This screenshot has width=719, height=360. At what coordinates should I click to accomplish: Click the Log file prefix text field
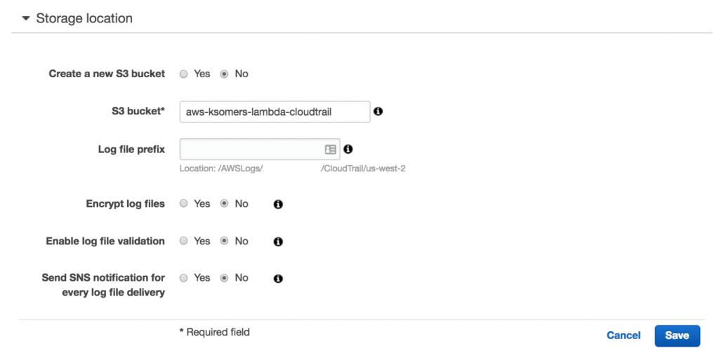[250, 149]
